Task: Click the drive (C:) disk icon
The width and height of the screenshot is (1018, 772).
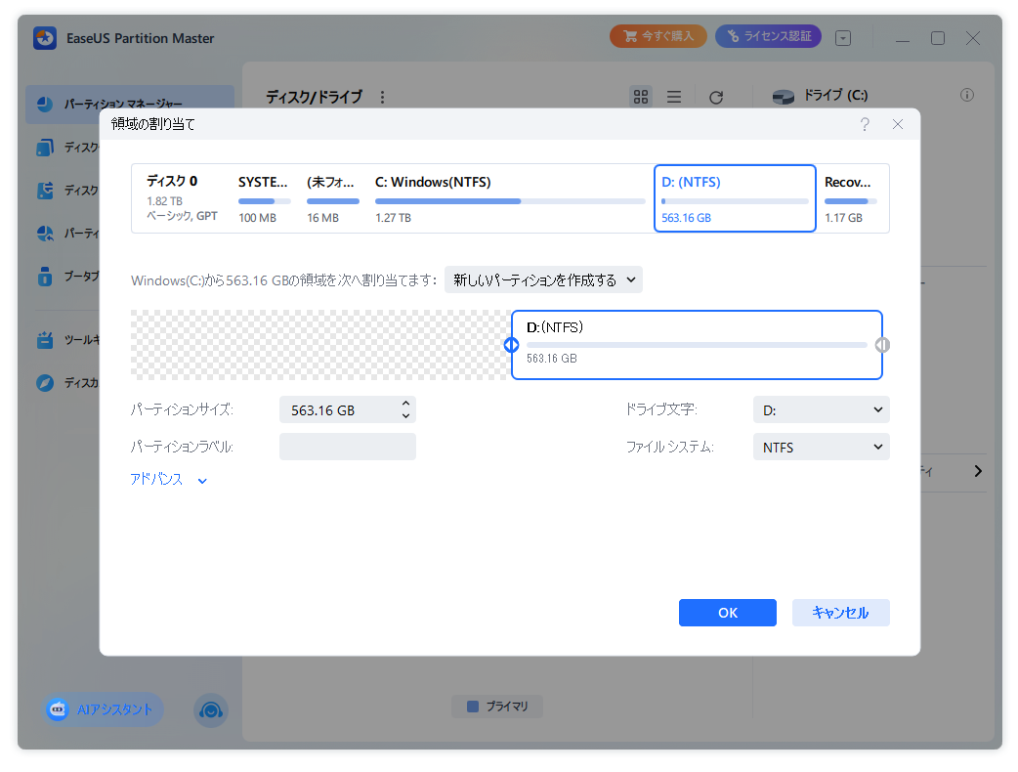Action: point(784,97)
